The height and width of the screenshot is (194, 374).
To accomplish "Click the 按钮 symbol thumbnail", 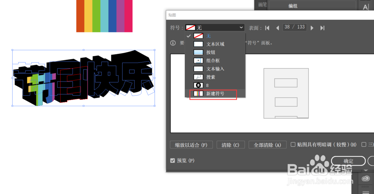I will [x=198, y=52].
